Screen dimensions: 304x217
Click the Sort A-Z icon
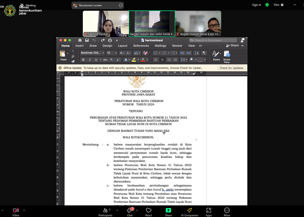[x=197, y=53]
